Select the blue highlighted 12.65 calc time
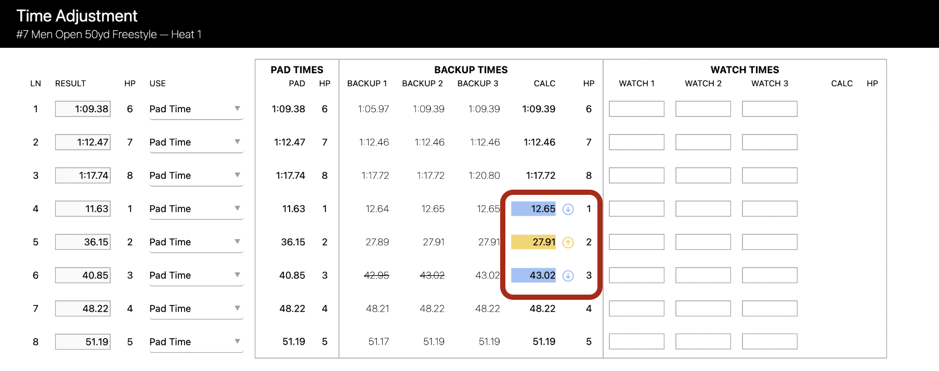The width and height of the screenshot is (939, 371). pyautogui.click(x=533, y=209)
